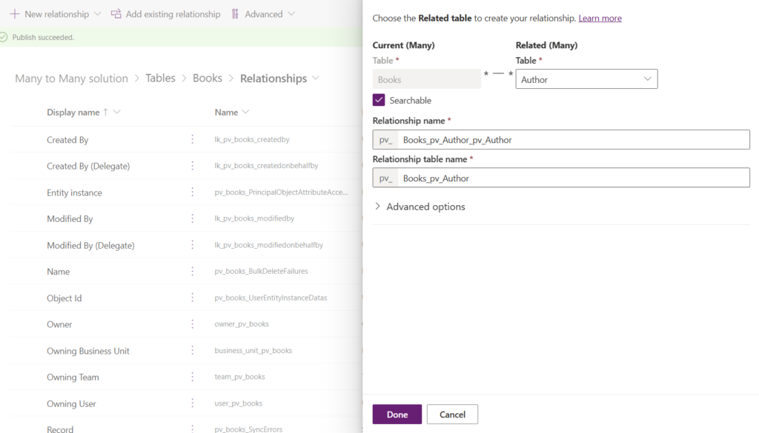Click the Publish succeeded notification text
This screenshot has width=759, height=433.
tap(43, 37)
